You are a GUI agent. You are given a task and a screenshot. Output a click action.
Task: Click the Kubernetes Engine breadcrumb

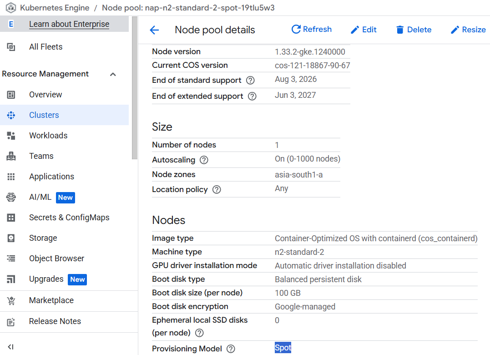pos(55,8)
